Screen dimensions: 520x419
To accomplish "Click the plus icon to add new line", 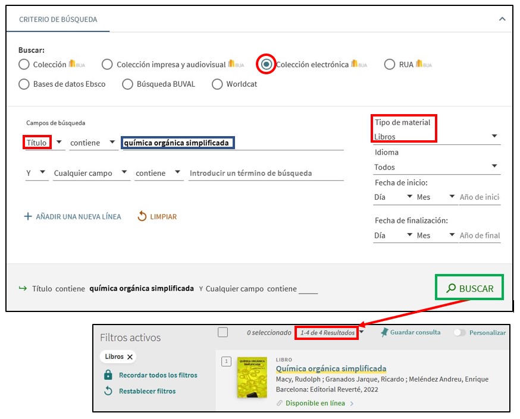I will (x=27, y=216).
